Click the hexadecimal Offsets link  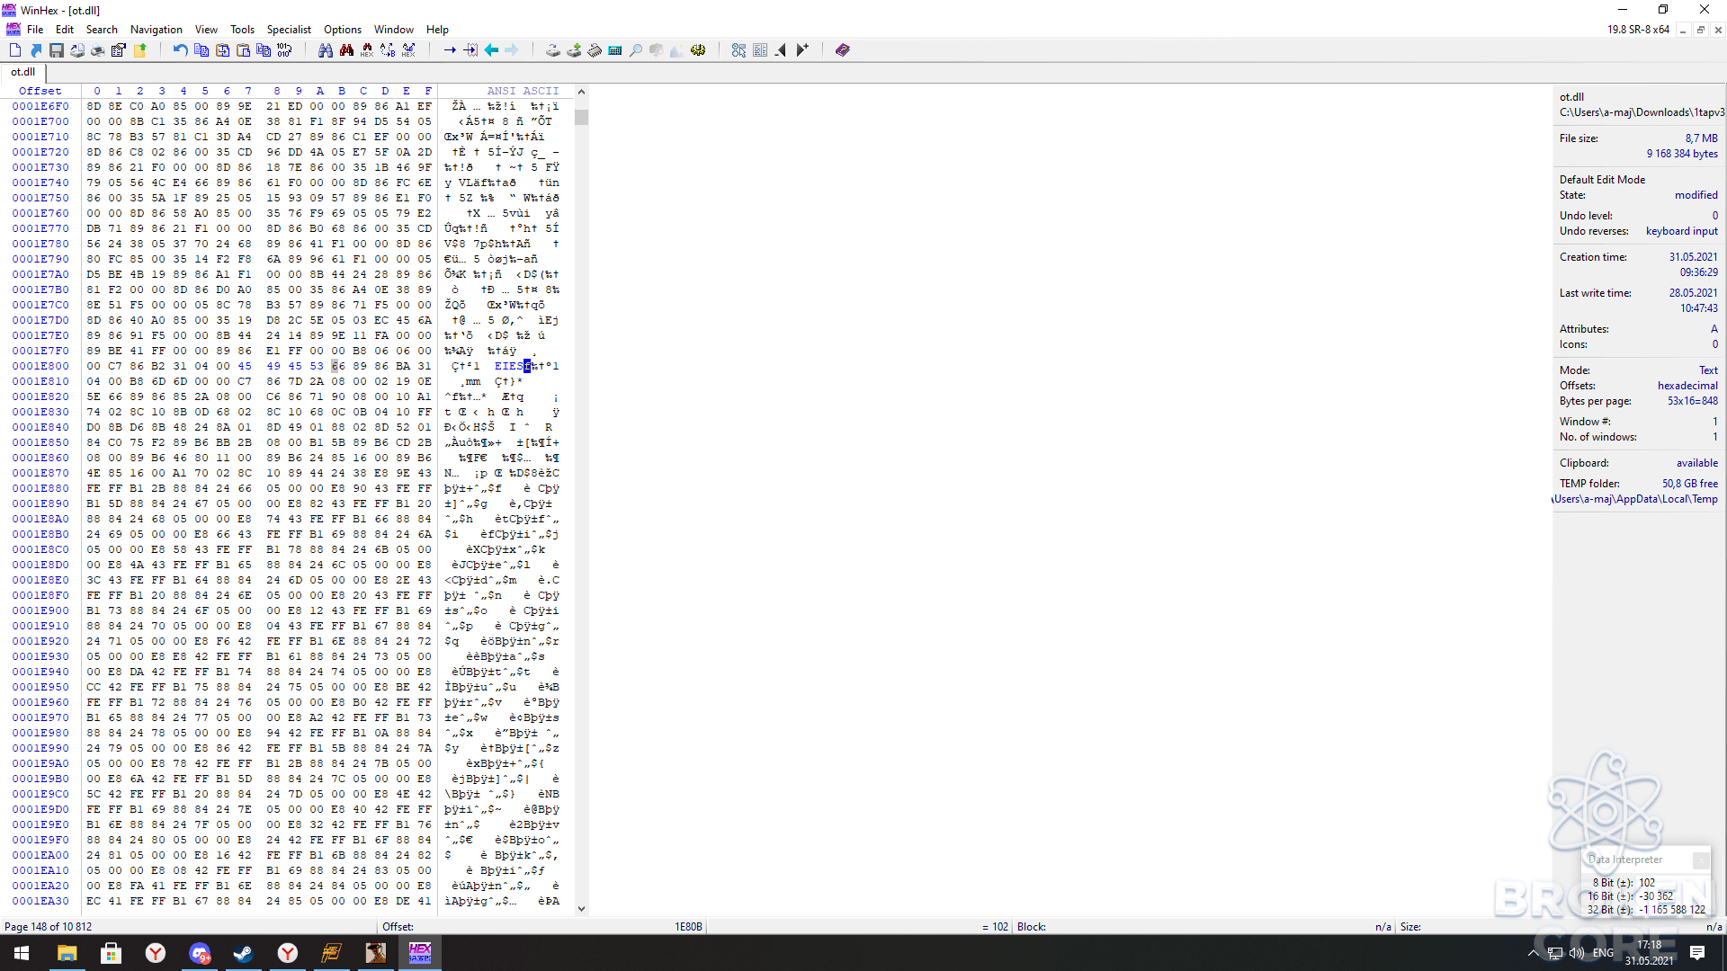point(1687,386)
